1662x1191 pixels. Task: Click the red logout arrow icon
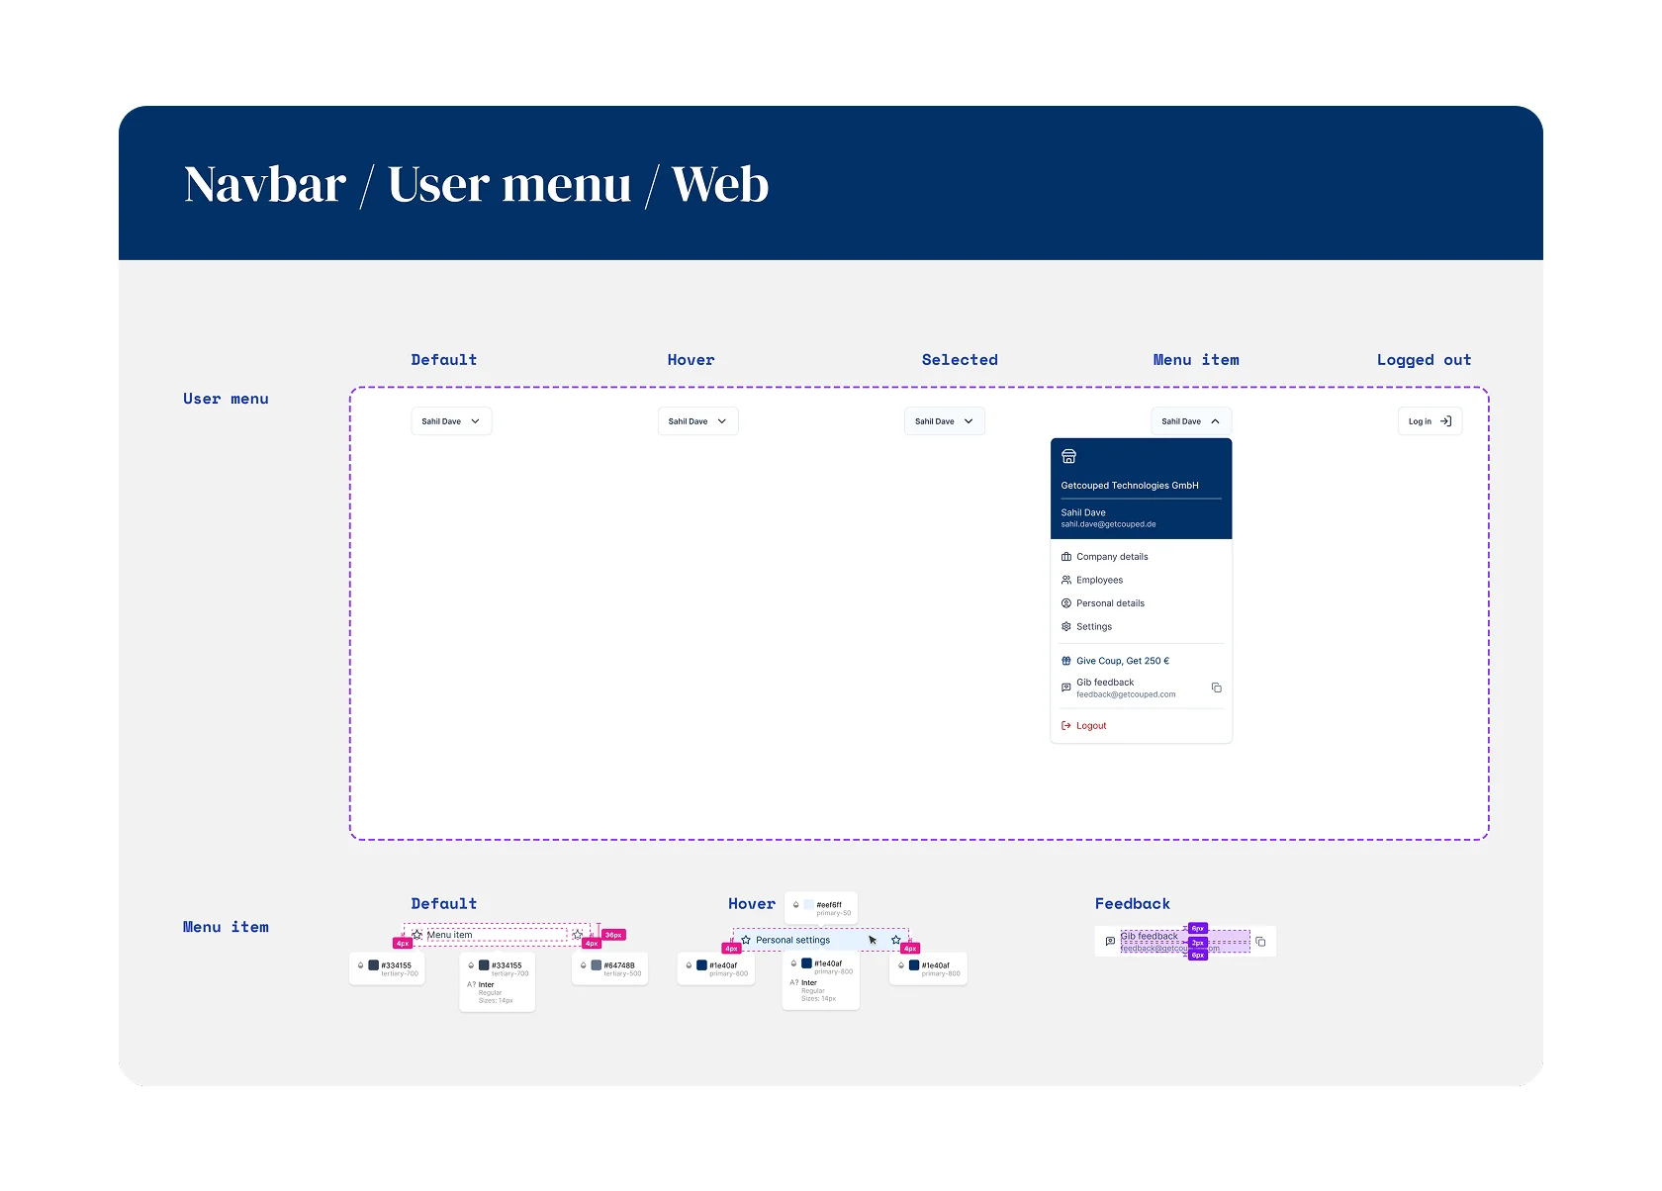coord(1066,726)
